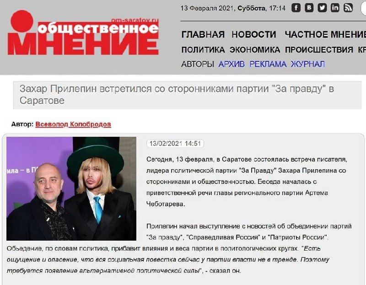This screenshot has height=285, width=366.
Task: Open the ЖУРНАЛ link
Action: point(307,64)
